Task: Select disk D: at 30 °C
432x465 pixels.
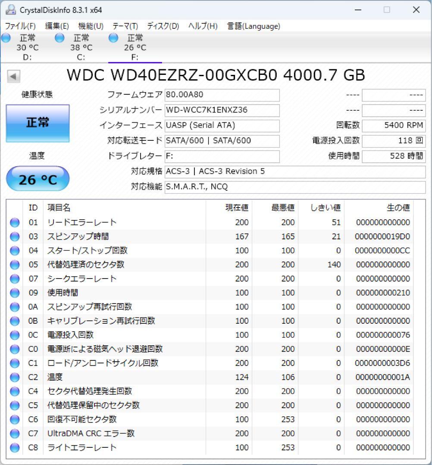Action: pos(27,47)
